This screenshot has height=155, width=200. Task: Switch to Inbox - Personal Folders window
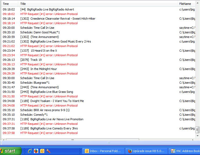(x=103, y=151)
